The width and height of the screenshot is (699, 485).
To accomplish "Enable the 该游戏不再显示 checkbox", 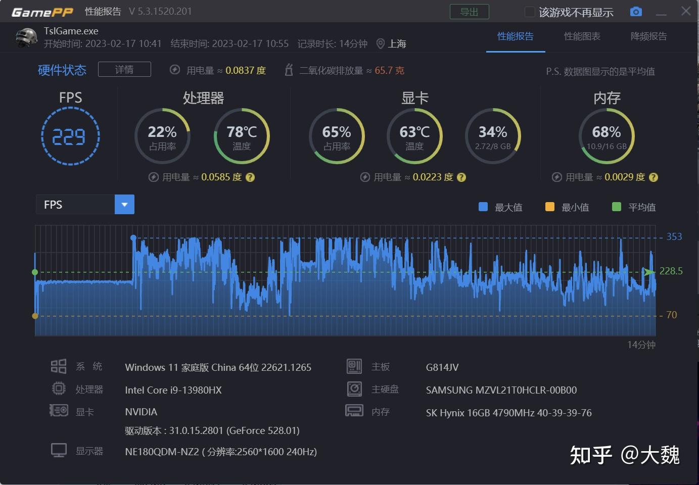I will pos(530,12).
